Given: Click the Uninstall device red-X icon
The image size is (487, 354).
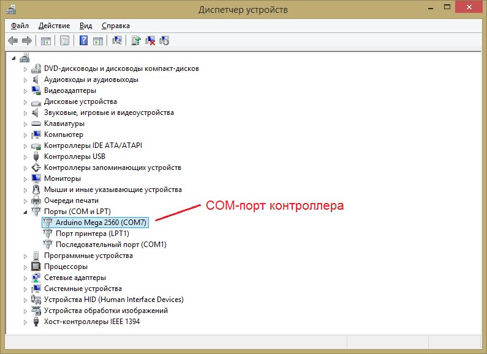Looking at the screenshot, I should (x=150, y=40).
